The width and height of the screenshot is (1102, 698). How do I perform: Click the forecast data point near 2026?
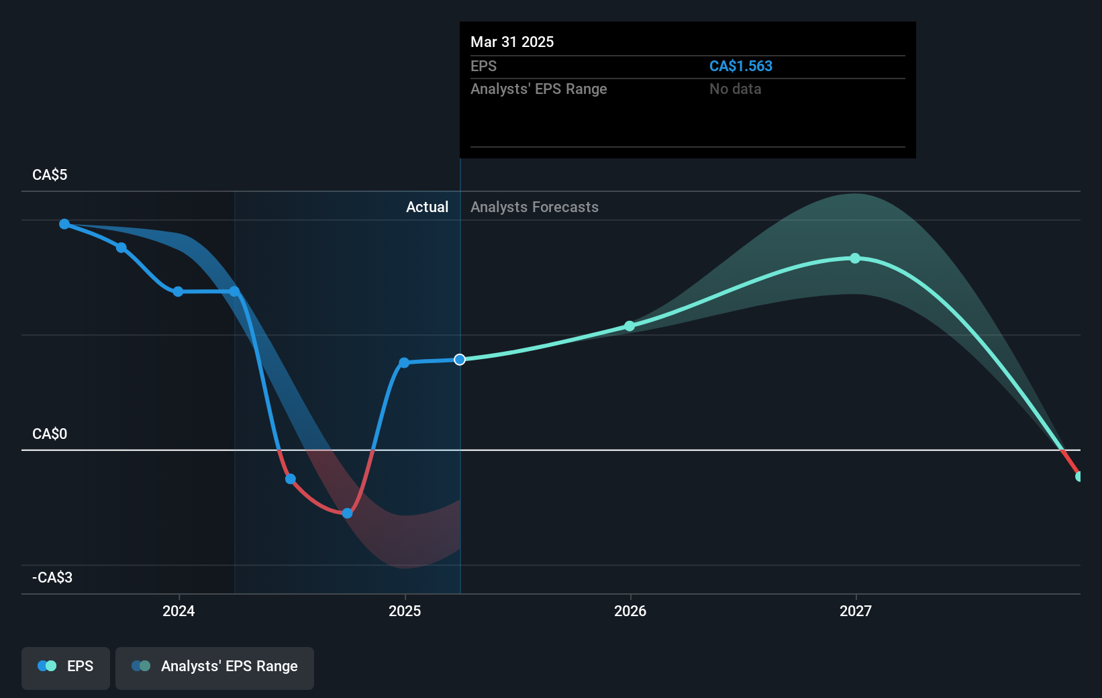[630, 326]
